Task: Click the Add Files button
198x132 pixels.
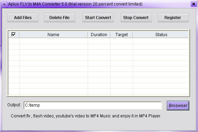Action: (x=23, y=18)
